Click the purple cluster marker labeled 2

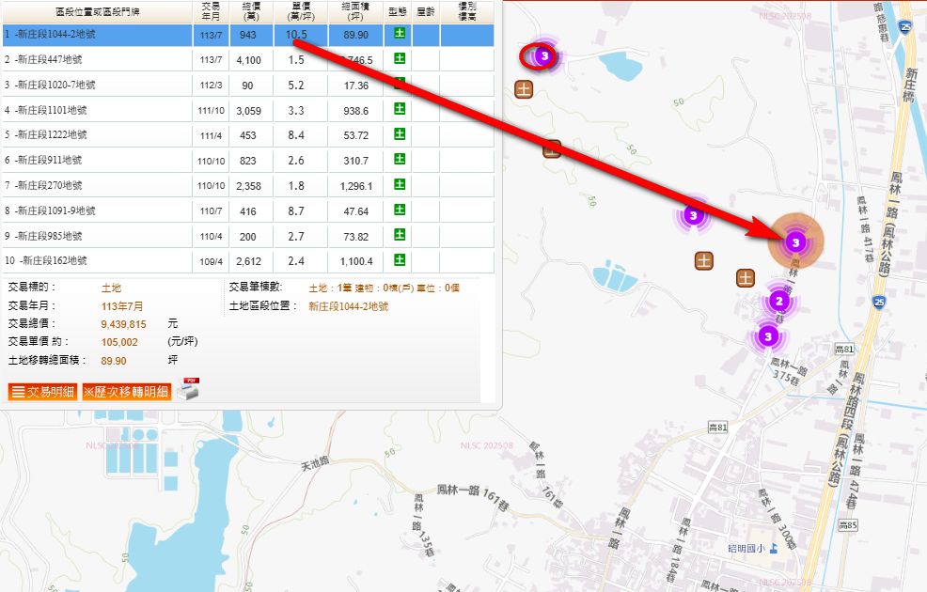[778, 302]
